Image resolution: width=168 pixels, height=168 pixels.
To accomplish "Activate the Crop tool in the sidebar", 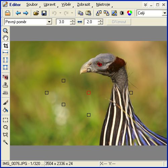I will [5, 45].
